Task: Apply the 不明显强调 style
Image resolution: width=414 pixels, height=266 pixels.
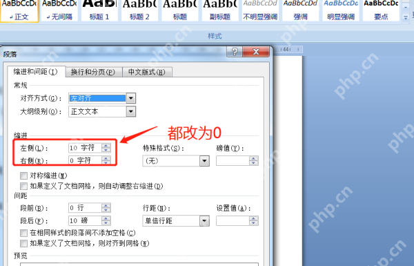Action: pyautogui.click(x=260, y=10)
